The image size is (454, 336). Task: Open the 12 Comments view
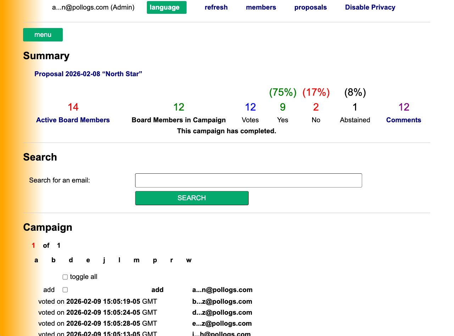404,120
